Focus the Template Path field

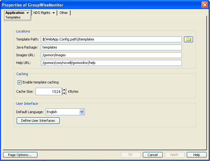tap(111, 39)
